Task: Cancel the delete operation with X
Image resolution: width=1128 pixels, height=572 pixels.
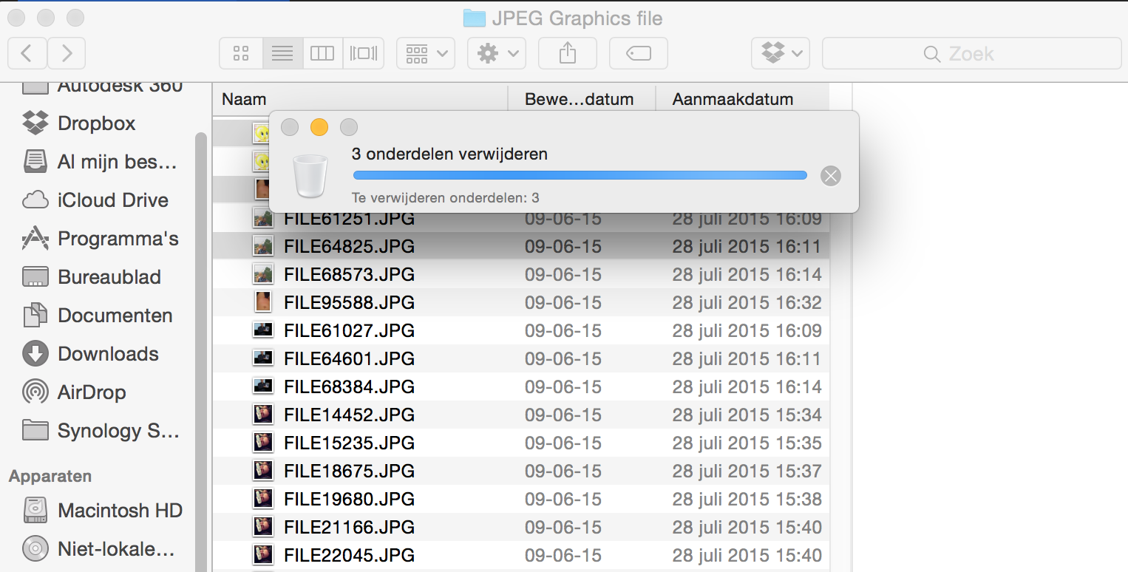Action: tap(831, 176)
